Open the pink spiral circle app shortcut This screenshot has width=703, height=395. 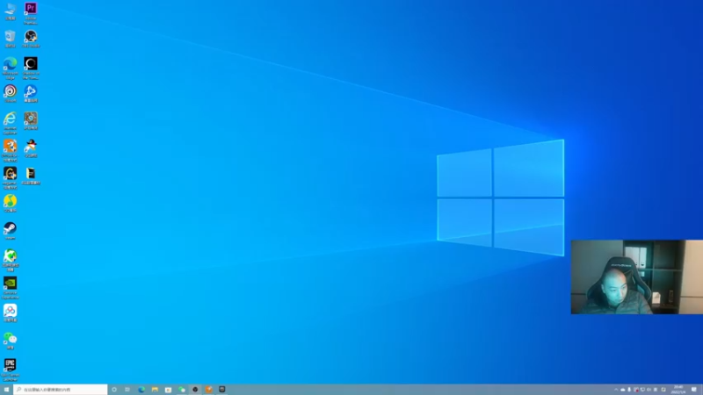pyautogui.click(x=10, y=94)
